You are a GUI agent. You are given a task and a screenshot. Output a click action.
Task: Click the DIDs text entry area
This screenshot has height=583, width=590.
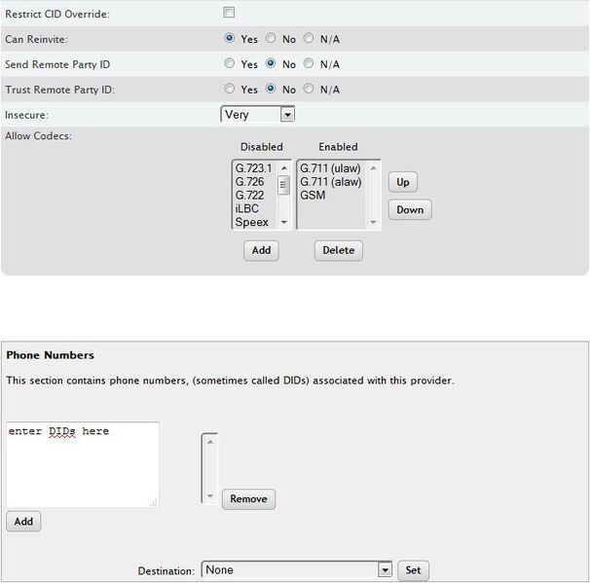82,464
